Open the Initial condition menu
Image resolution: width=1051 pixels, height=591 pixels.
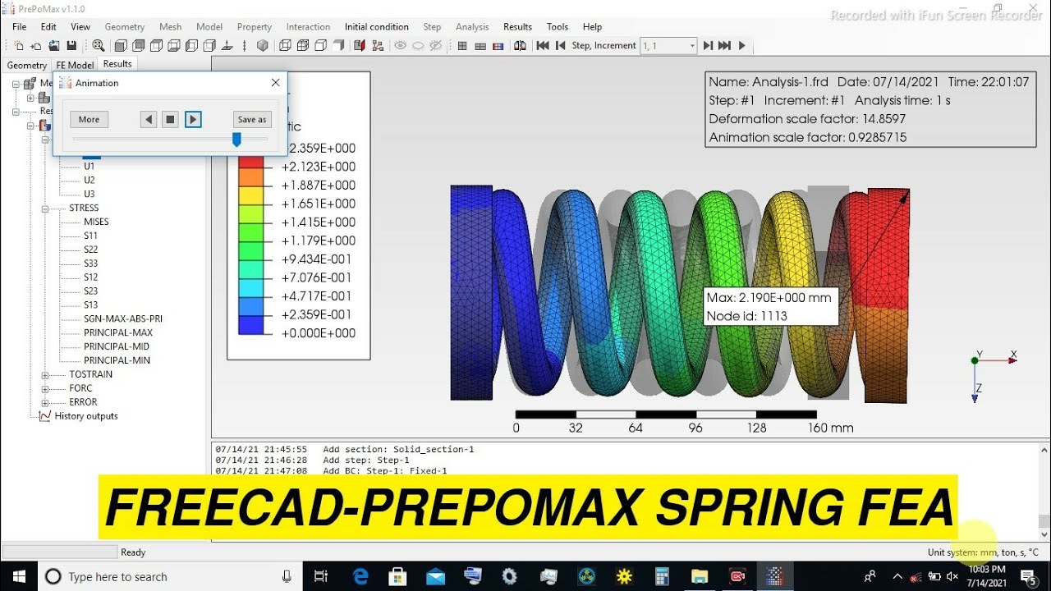point(377,27)
